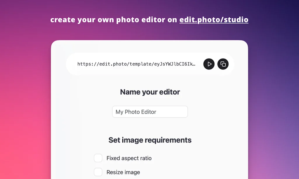Click the Set image requirements heading
This screenshot has width=299, height=179.
click(x=150, y=140)
